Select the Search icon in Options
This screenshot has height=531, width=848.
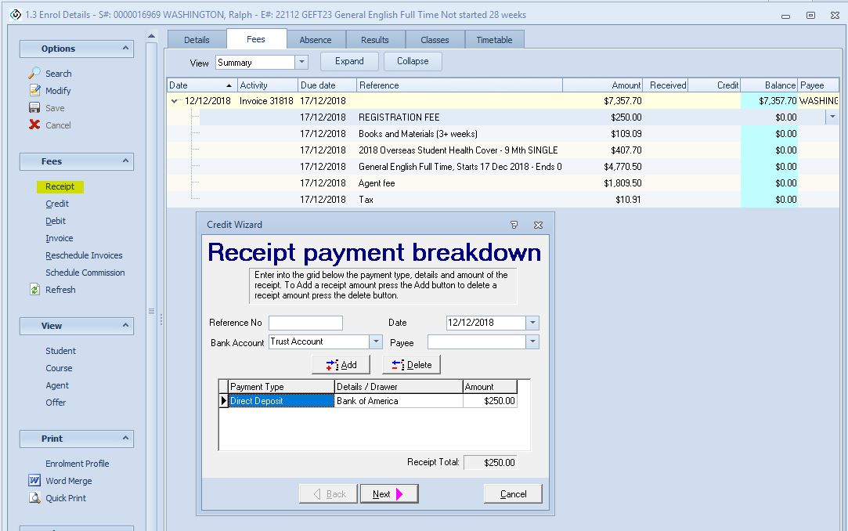coord(35,73)
